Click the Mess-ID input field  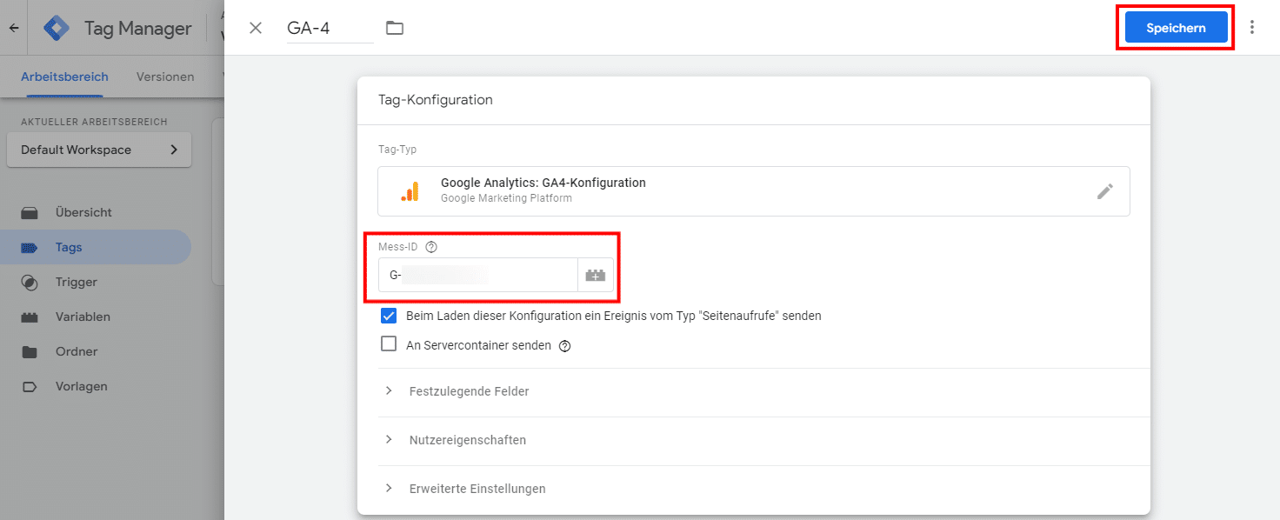point(477,275)
